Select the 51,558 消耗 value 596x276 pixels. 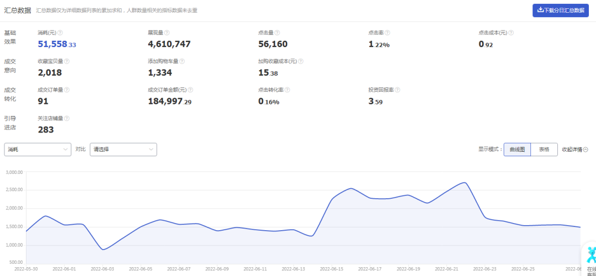(52, 44)
